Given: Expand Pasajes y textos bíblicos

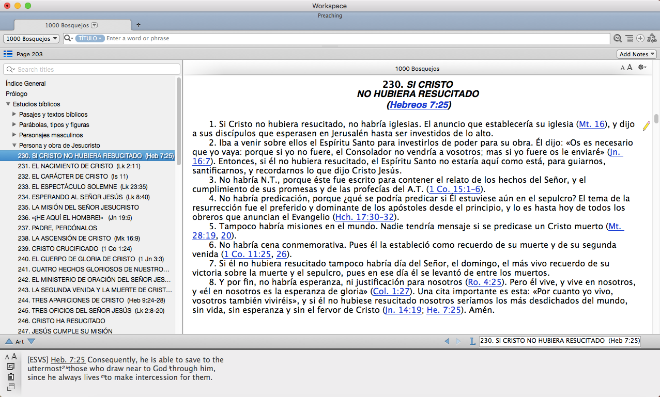Looking at the screenshot, I should pos(14,115).
